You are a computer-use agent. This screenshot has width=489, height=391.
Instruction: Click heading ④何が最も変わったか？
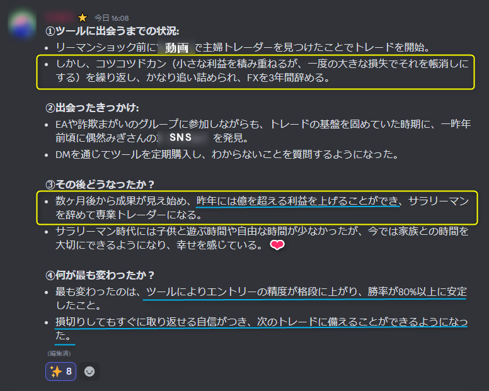pos(100,275)
